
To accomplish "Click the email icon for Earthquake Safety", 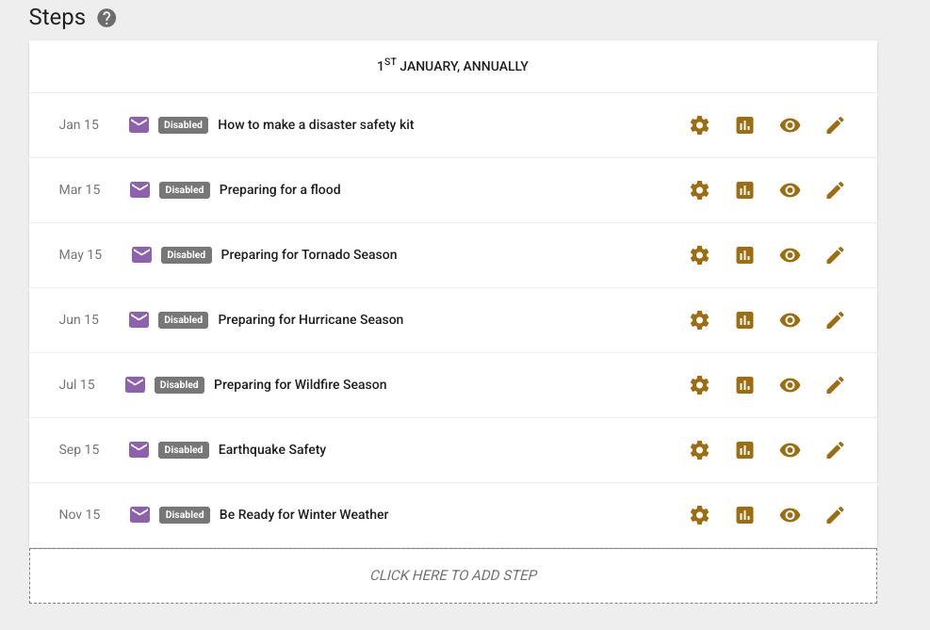I will tap(139, 449).
